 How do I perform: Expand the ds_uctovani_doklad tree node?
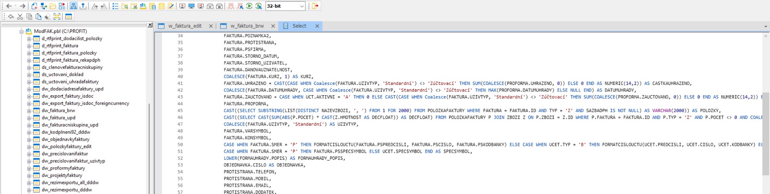click(29, 75)
